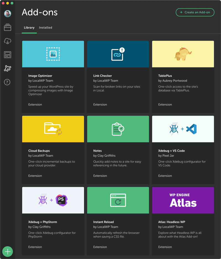Viewport: 221px width, 259px height.
Task: Open the Atlas: Headless WP title
Action: (172, 222)
